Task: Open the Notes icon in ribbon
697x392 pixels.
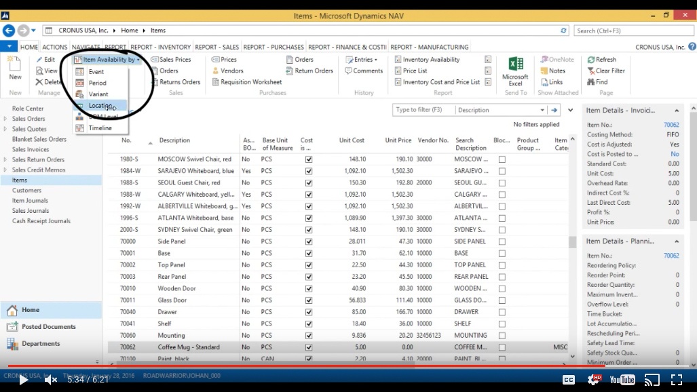Action: (x=544, y=71)
